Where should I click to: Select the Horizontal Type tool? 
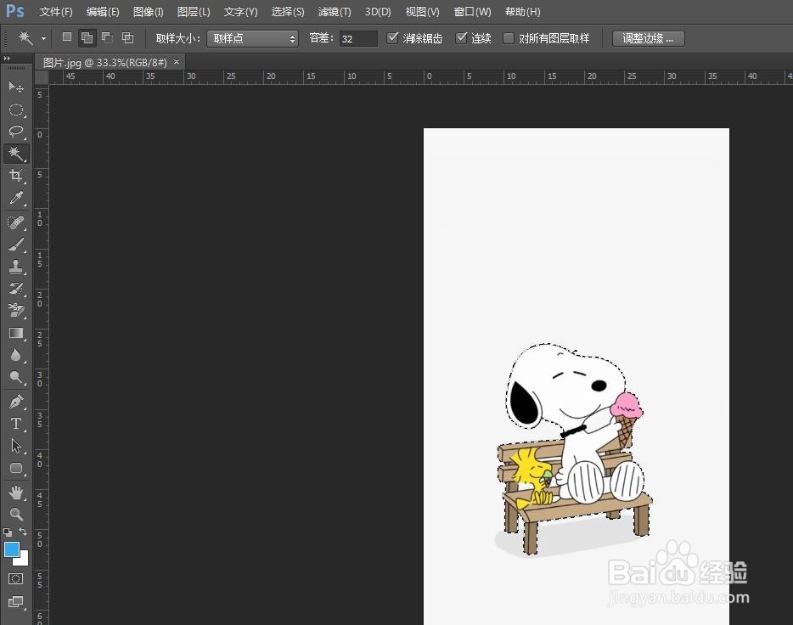pos(16,423)
